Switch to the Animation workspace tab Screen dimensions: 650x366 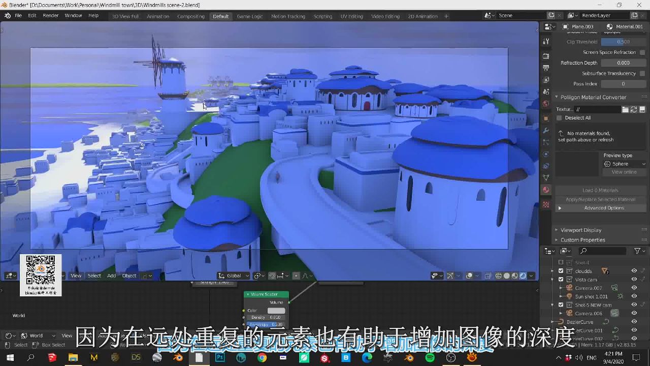[158, 16]
